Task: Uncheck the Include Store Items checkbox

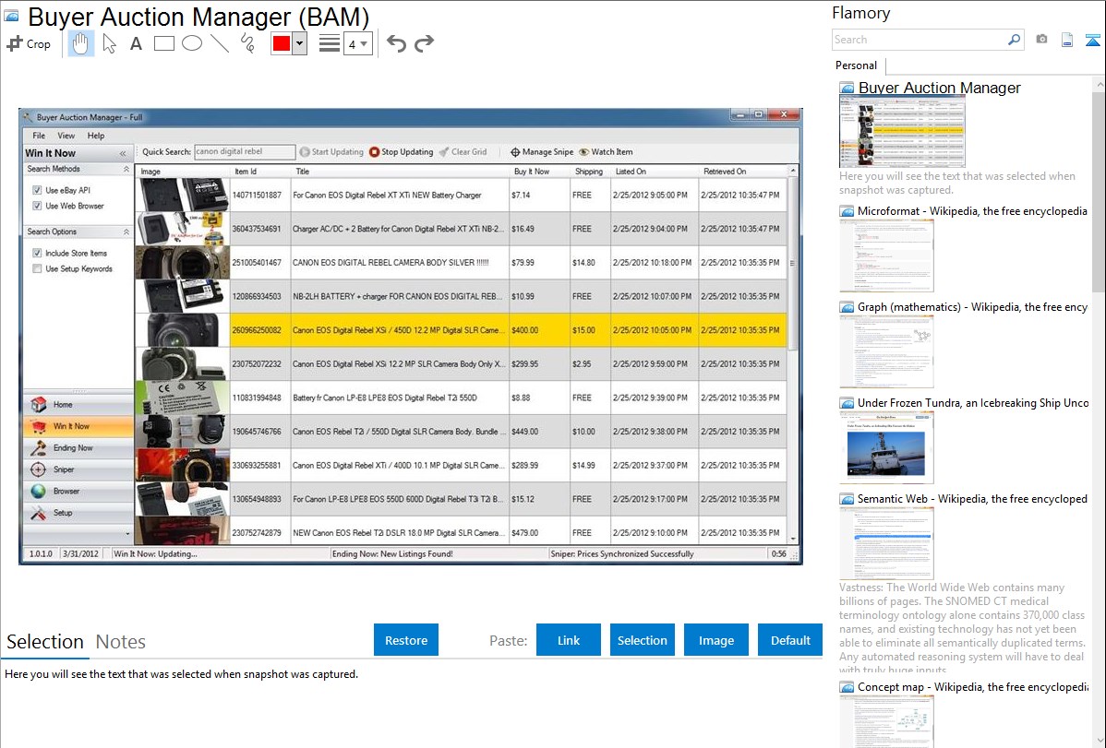Action: tap(37, 253)
